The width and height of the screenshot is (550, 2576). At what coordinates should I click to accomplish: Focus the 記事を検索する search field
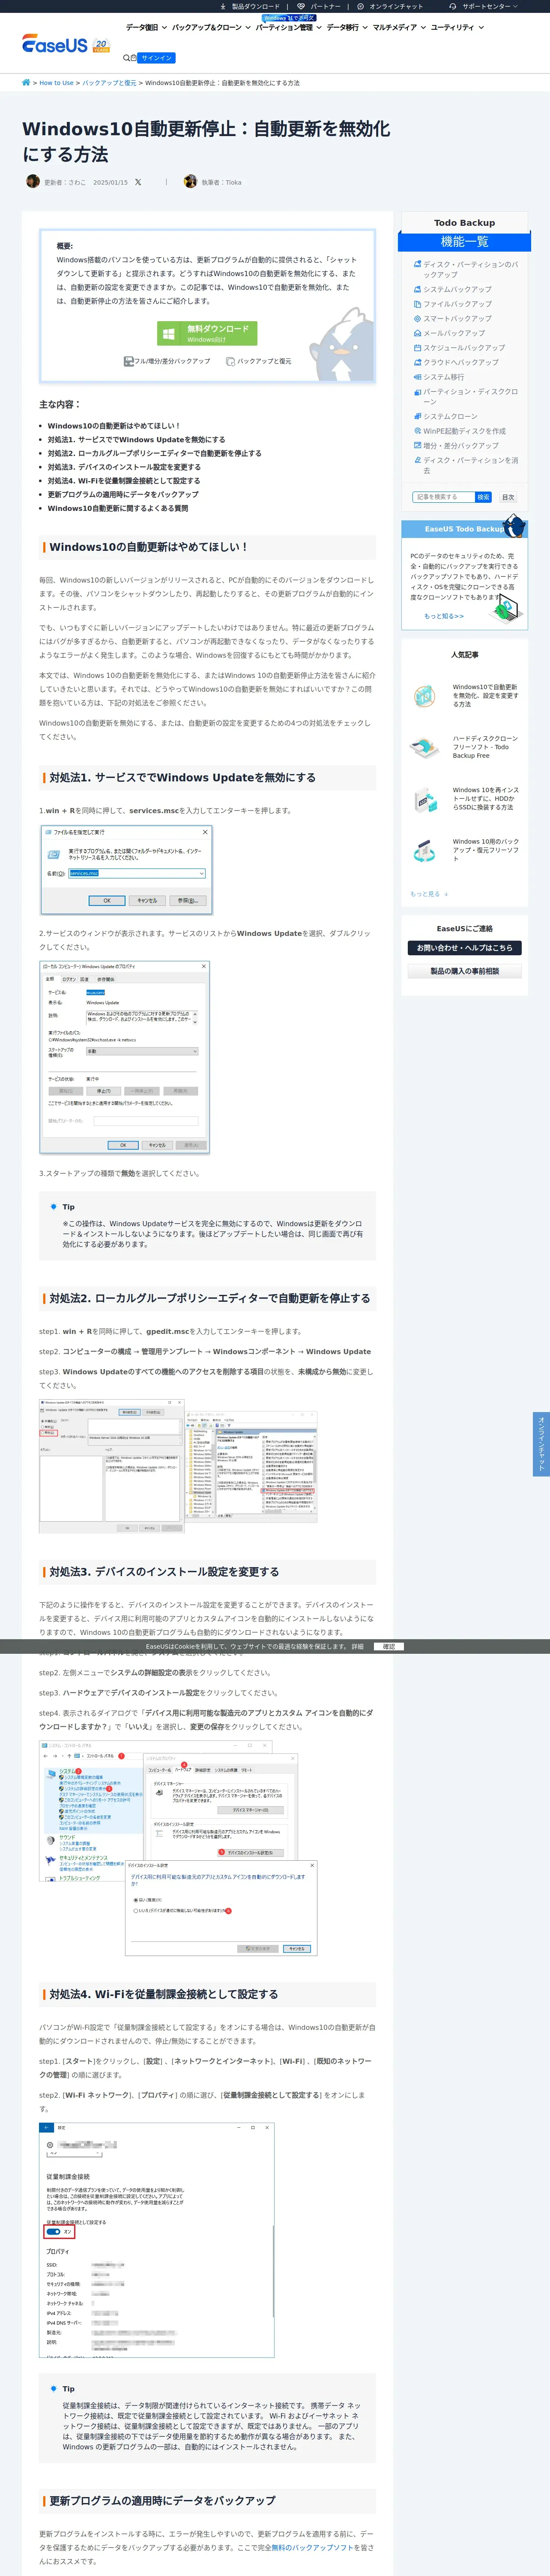443,497
